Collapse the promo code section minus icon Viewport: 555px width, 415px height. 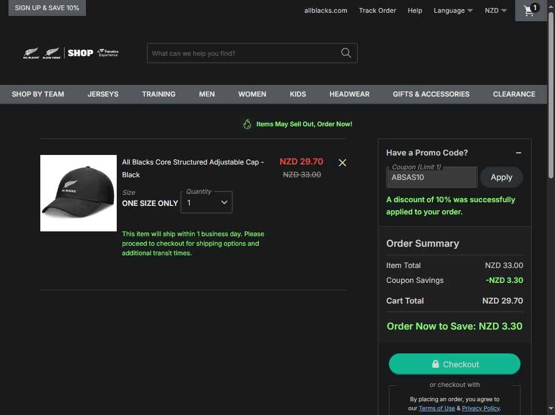click(x=518, y=153)
